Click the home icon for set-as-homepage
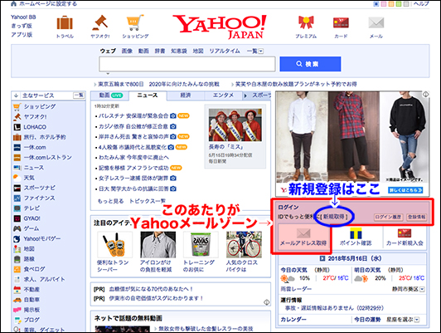 pyautogui.click(x=13, y=3)
